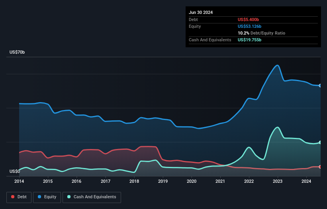Select the 2022 x-axis label
This screenshot has height=209, width=327.
[249, 181]
